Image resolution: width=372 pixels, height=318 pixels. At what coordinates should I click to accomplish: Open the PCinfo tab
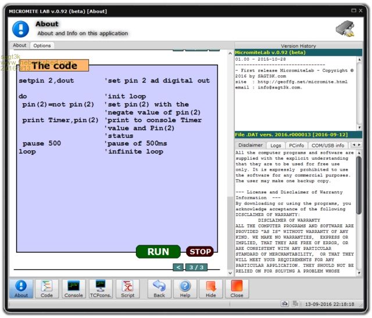pos(296,145)
